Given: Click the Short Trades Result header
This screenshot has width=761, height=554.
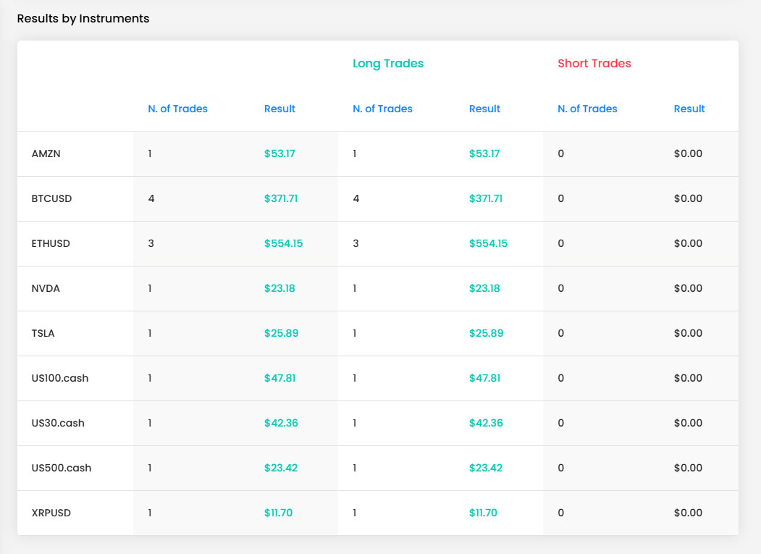Looking at the screenshot, I should [689, 109].
